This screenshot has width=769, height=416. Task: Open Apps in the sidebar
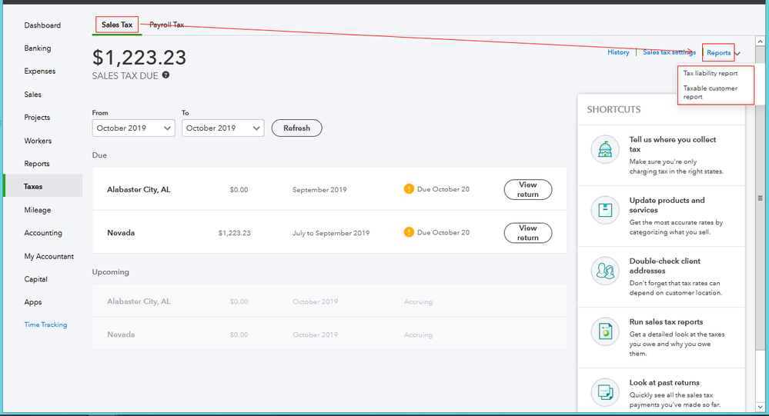tap(33, 302)
